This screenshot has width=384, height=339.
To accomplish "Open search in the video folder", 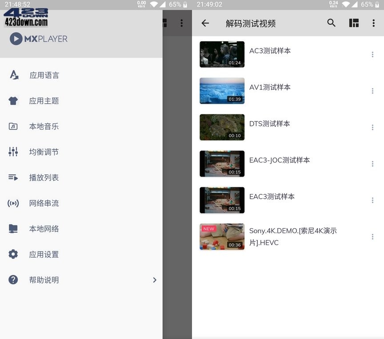I will pyautogui.click(x=331, y=23).
